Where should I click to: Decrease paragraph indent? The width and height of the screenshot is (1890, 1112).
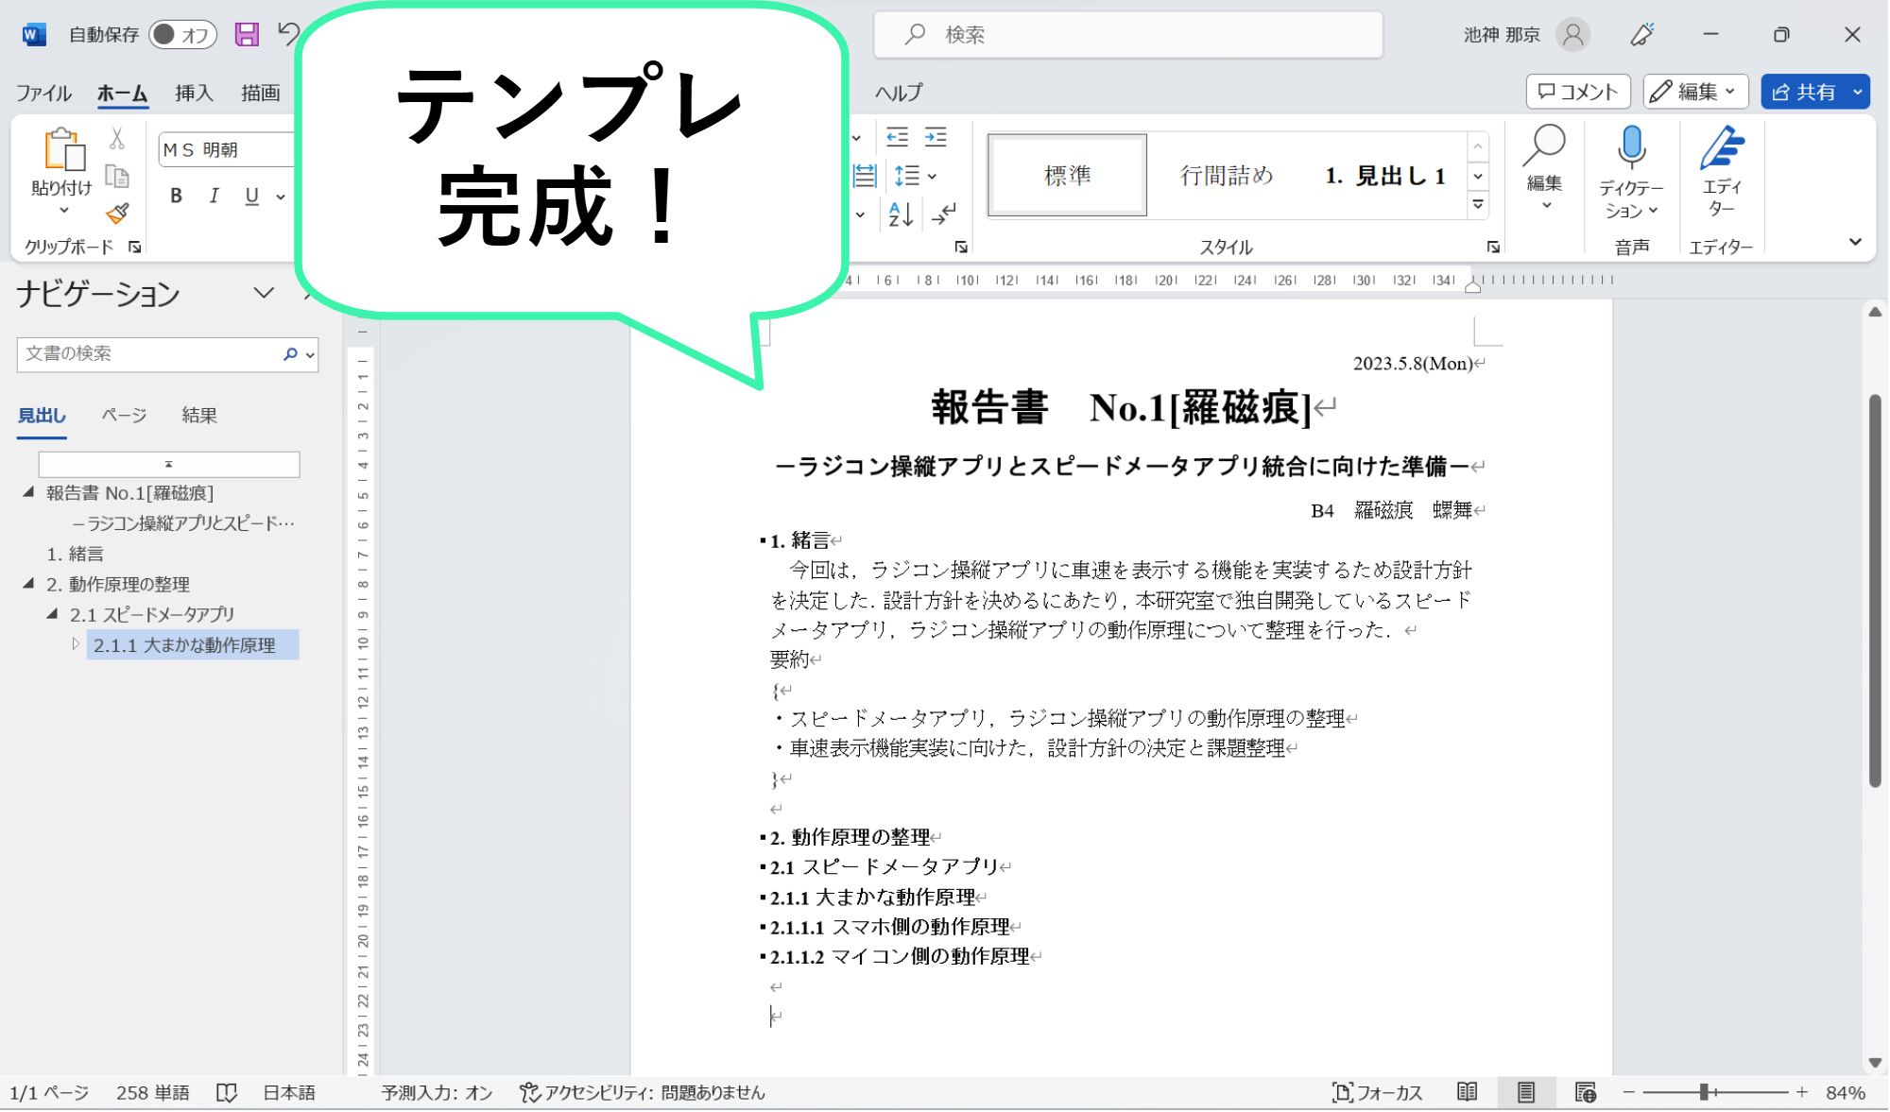tap(897, 138)
